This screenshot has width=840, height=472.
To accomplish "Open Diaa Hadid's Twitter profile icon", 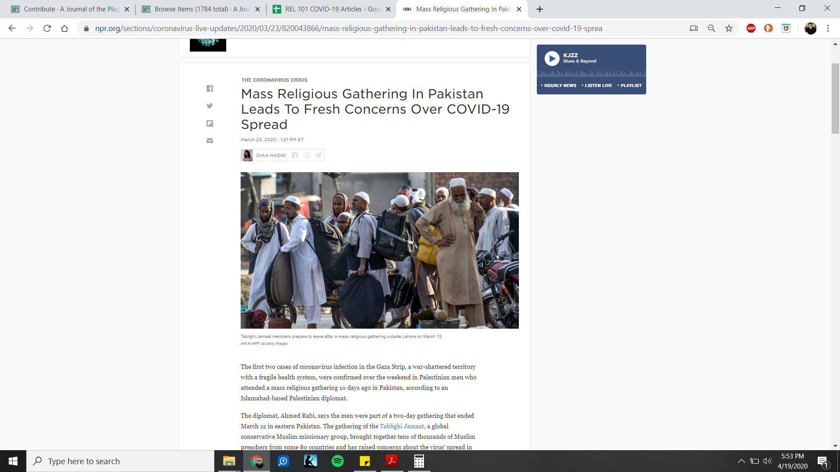I will pos(318,155).
